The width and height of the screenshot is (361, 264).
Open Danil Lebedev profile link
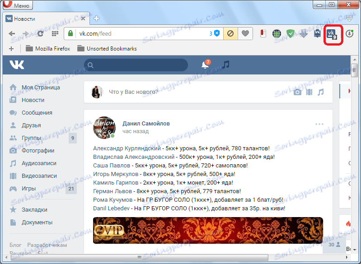tap(111, 208)
